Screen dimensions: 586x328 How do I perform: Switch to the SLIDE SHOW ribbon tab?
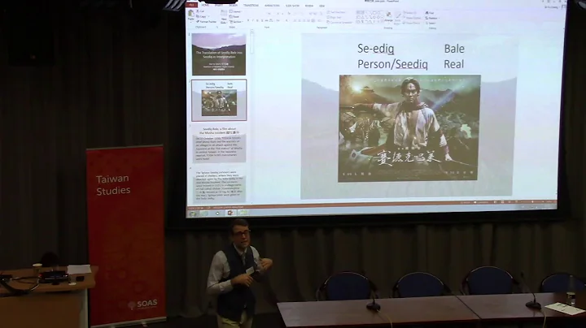click(x=292, y=5)
